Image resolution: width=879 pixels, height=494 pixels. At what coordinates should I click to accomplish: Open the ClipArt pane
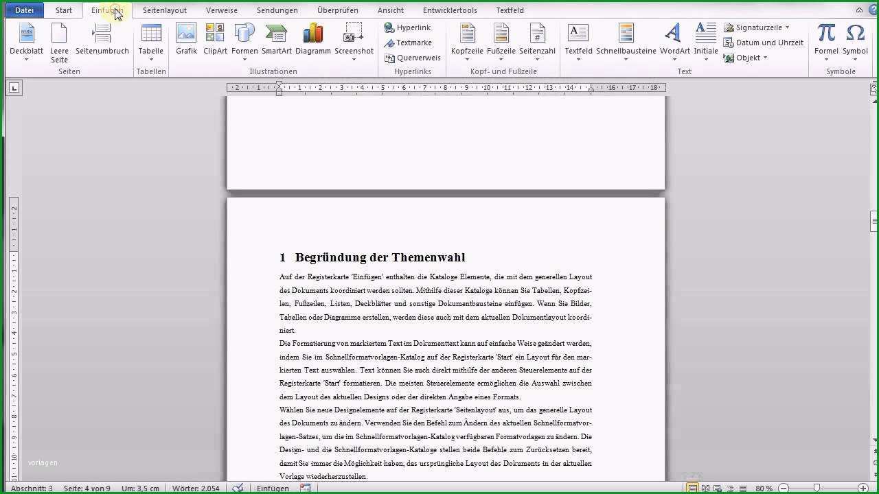pos(215,39)
